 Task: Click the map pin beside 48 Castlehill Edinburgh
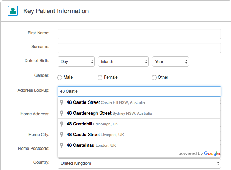[x=62, y=124]
